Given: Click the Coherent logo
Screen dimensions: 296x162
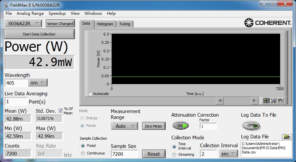Looking at the screenshot, I should [x=268, y=23].
